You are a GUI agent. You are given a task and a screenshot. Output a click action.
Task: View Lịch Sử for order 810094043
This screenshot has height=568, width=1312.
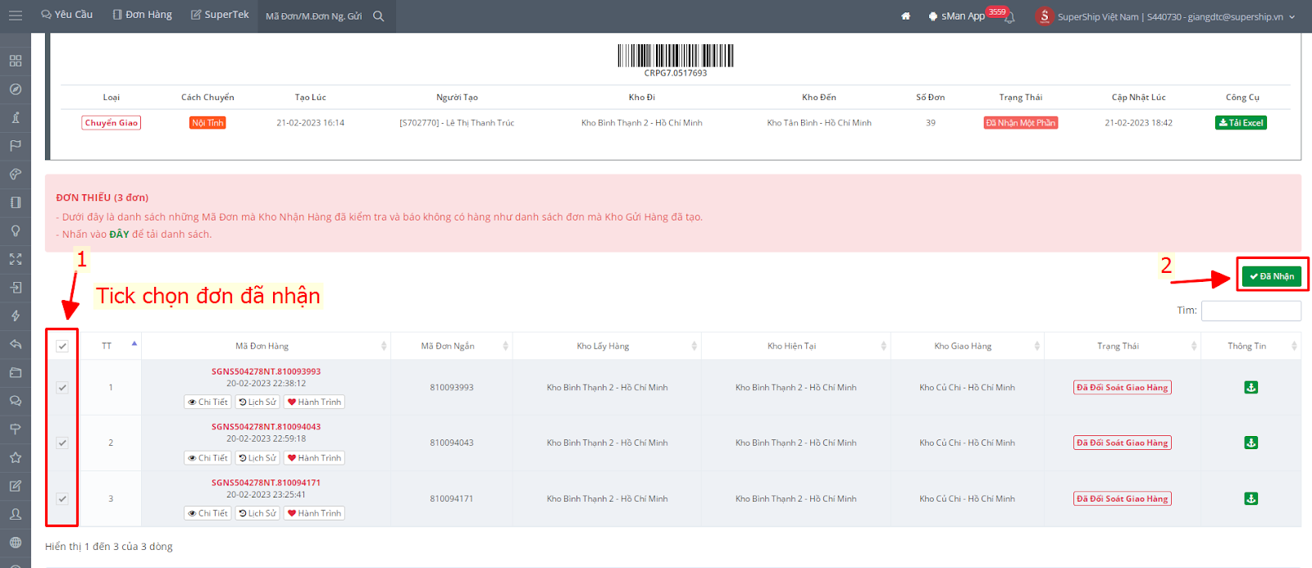pos(257,458)
